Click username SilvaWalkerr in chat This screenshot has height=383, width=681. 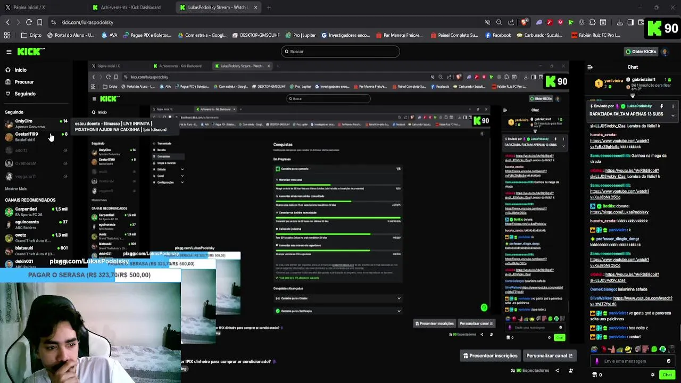click(x=601, y=298)
